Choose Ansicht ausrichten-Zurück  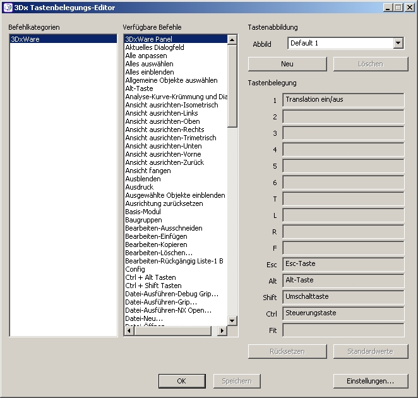point(176,162)
